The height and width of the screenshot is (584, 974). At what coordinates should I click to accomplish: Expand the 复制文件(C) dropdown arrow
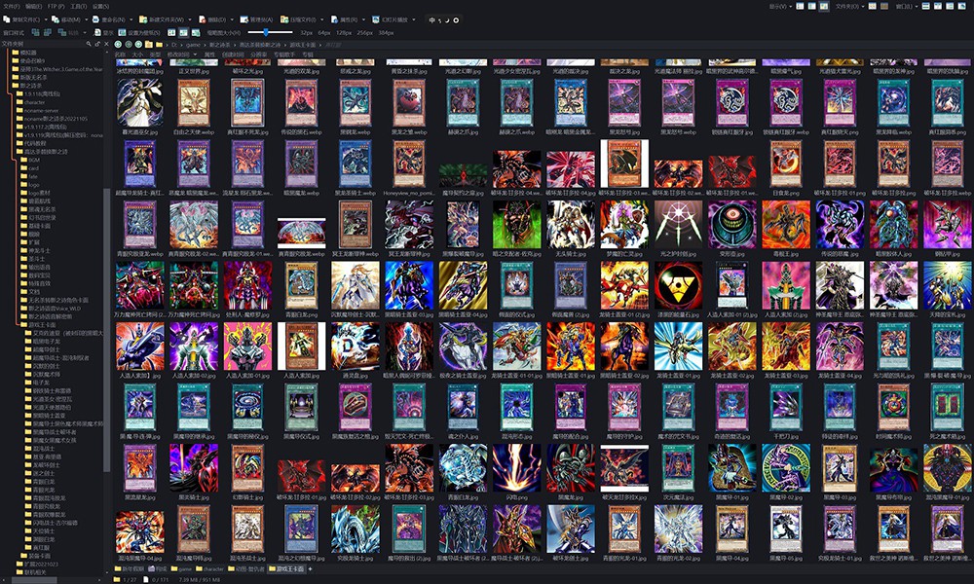[x=46, y=19]
